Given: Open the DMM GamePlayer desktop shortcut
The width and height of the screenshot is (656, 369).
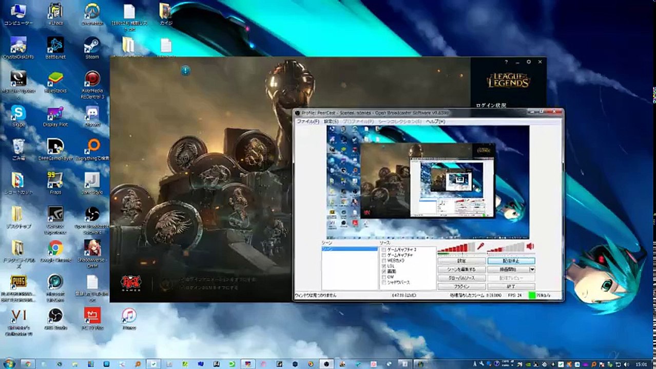Looking at the screenshot, I should point(55,150).
